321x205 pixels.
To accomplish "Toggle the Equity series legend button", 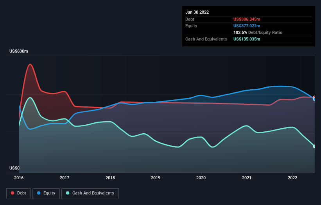I will pyautogui.click(x=46, y=193).
